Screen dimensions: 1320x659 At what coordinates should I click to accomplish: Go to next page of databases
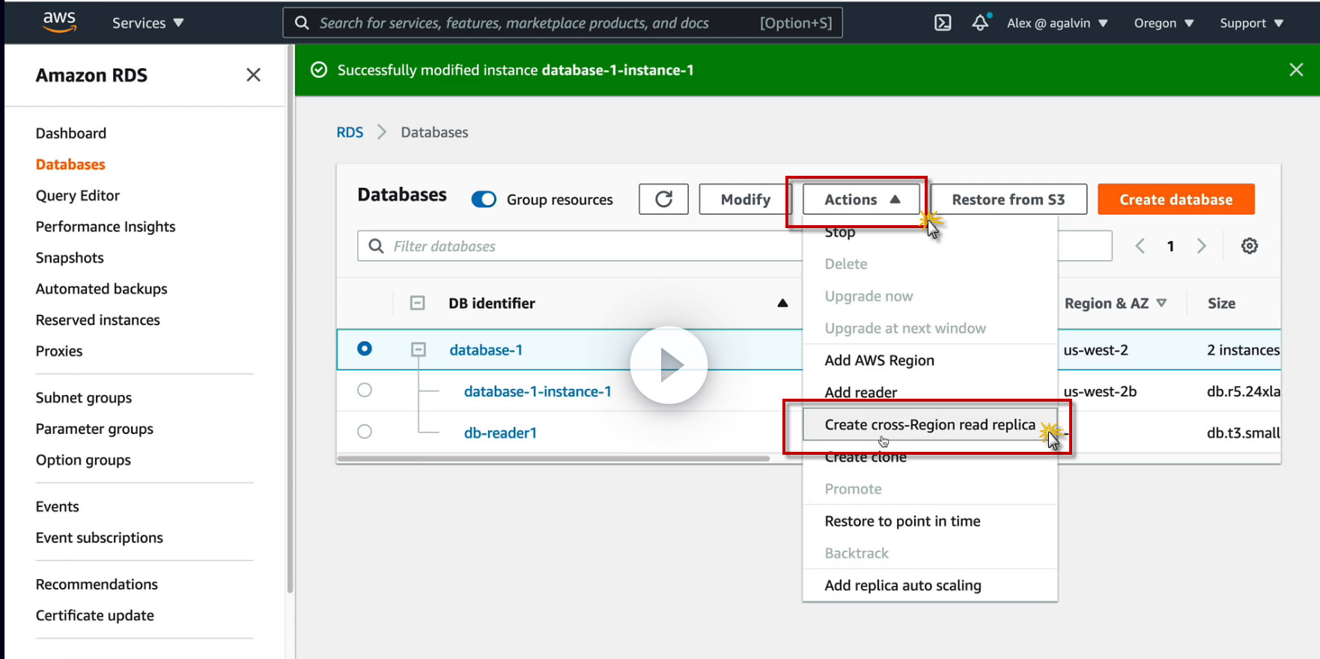[x=1201, y=246]
